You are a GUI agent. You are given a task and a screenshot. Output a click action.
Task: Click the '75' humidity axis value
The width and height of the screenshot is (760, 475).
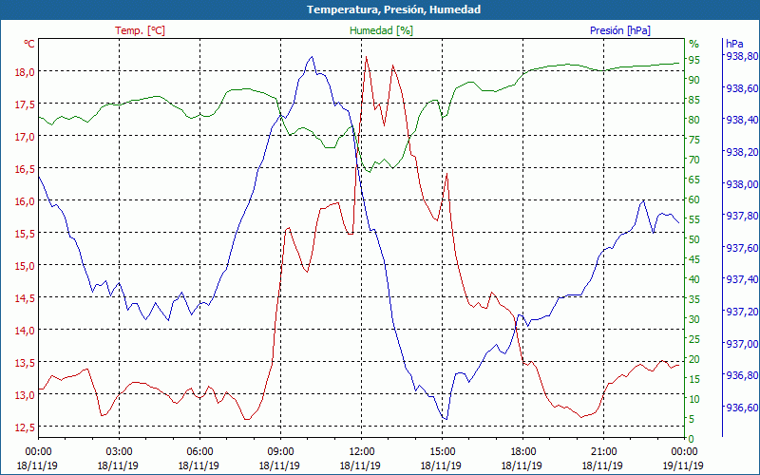pos(694,140)
